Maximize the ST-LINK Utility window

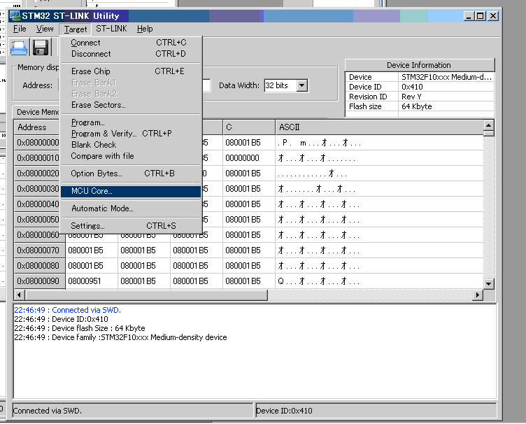481,16
